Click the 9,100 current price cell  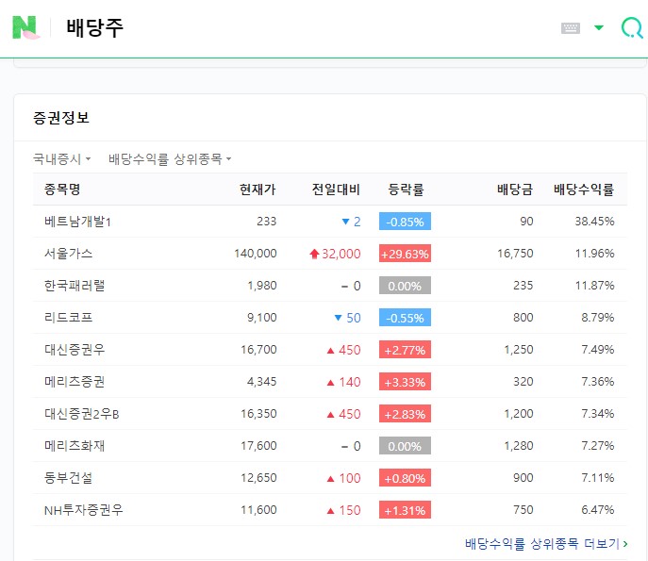tap(261, 317)
